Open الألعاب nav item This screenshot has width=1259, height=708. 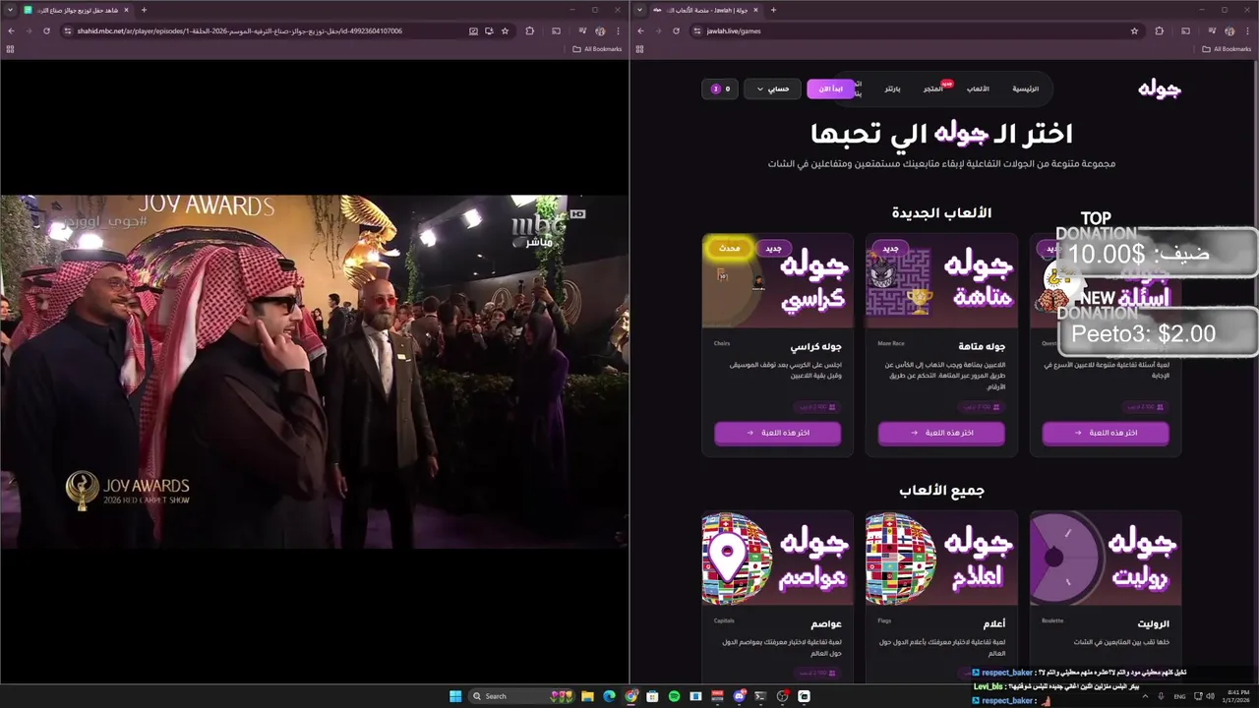(978, 88)
